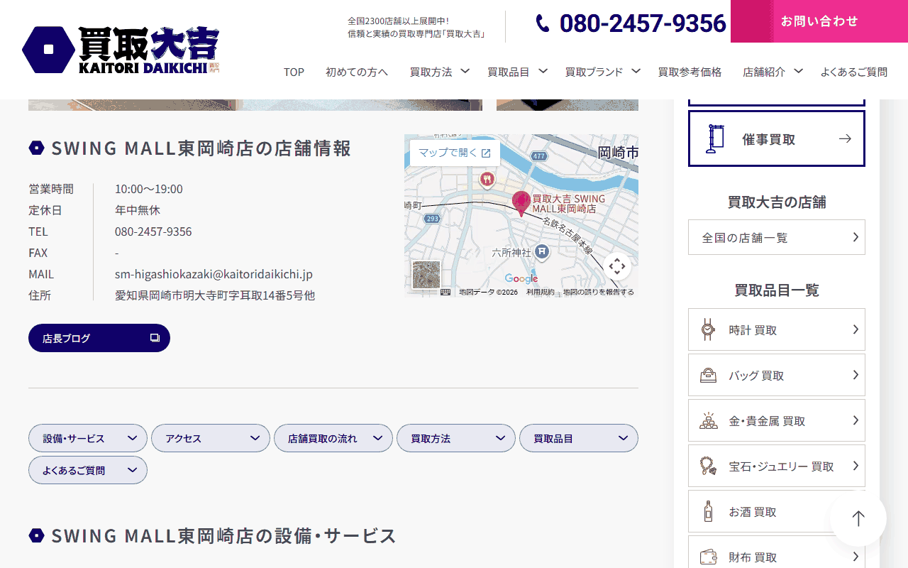Expand the よくあるご質問 pill dropdown
908x568 pixels.
[x=88, y=470]
